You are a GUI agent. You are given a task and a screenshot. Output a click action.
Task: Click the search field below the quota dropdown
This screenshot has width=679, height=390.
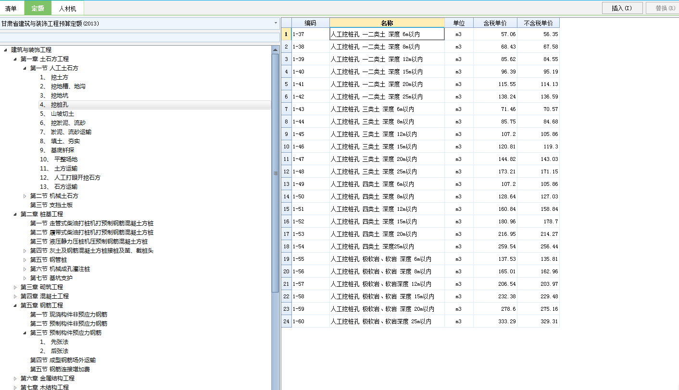pyautogui.click(x=139, y=37)
